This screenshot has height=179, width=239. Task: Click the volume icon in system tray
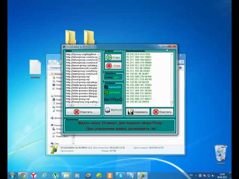pyautogui.click(x=213, y=176)
